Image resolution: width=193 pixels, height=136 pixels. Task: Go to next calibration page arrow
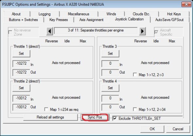pyautogui.click(x=142, y=31)
